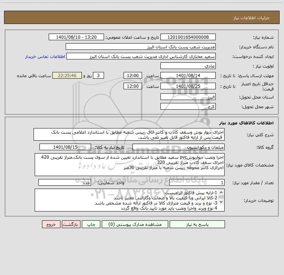Screen dimensions: 284x275
Task: Click the خروج exit button
Action: (51, 224)
